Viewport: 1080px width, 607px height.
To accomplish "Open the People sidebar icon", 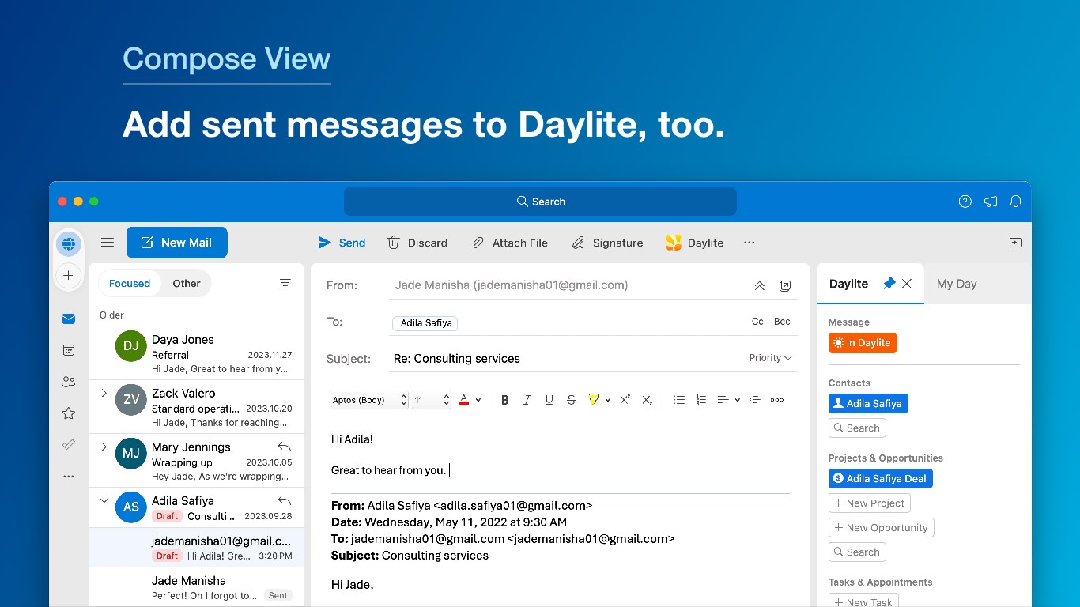I will 69,382.
